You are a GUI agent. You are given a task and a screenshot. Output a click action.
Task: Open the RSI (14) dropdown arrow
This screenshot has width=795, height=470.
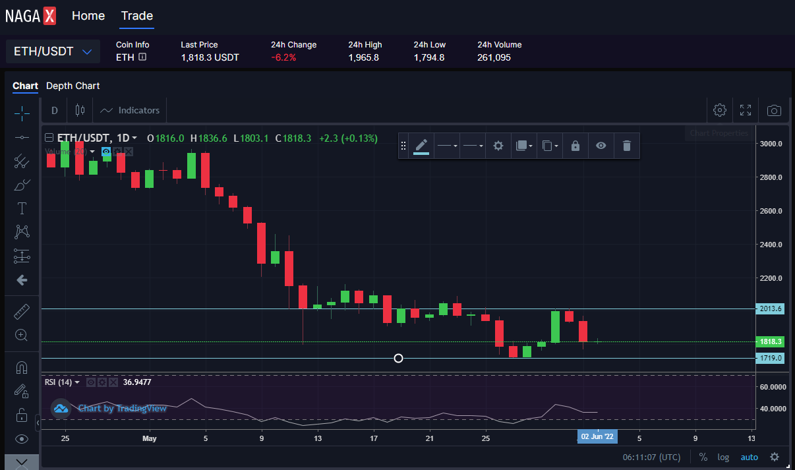tap(77, 382)
